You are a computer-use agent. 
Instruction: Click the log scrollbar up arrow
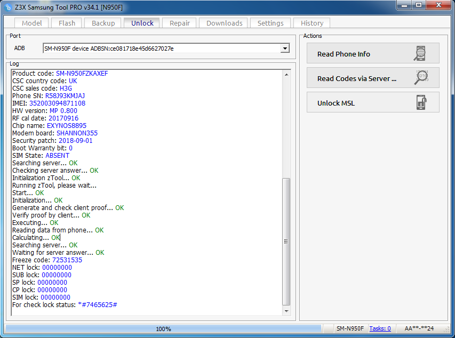tap(286, 75)
